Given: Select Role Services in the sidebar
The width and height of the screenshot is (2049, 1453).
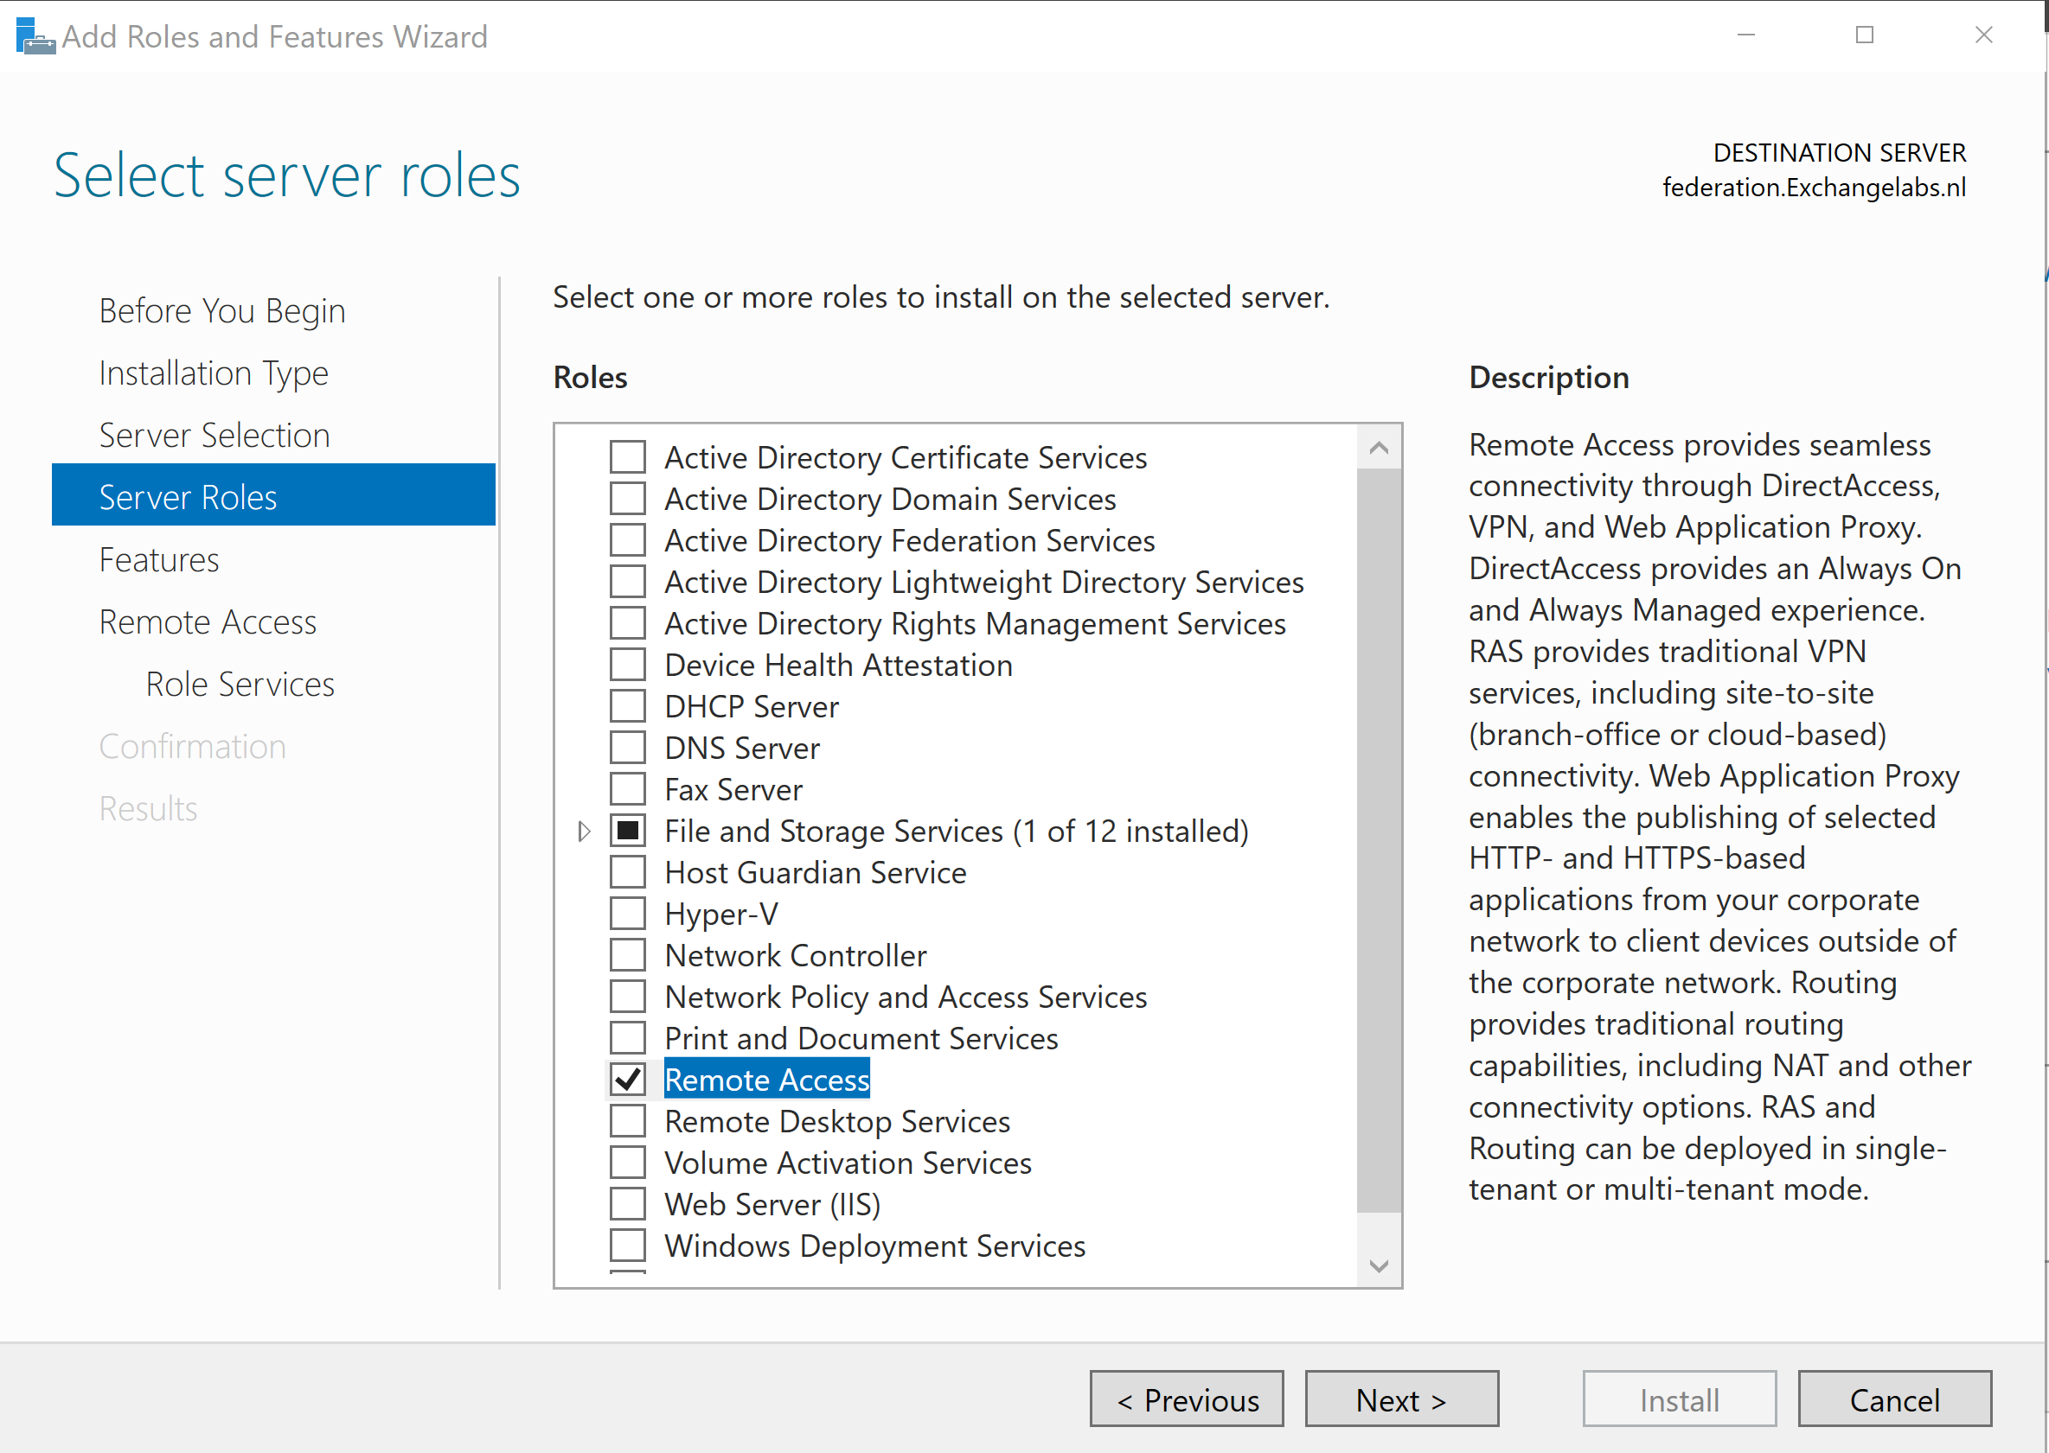Looking at the screenshot, I should coord(240,685).
